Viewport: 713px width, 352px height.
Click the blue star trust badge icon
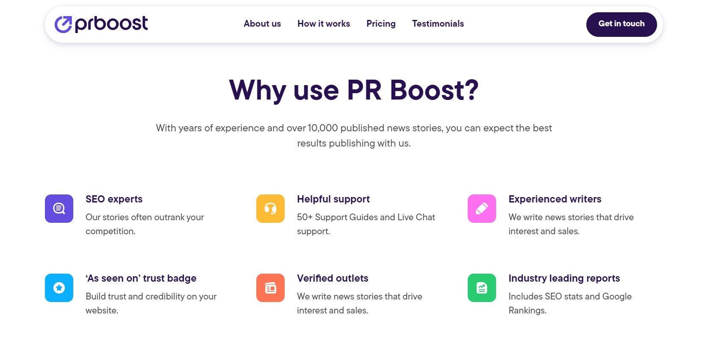(x=59, y=288)
